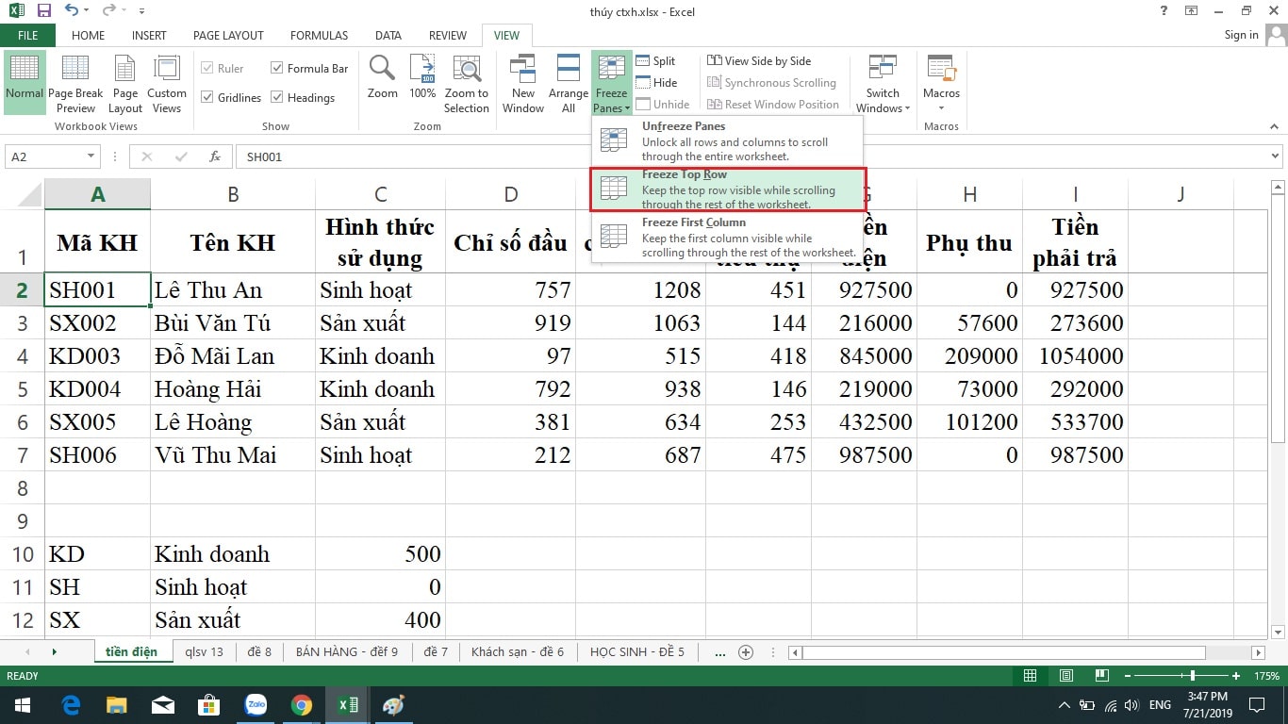
Task: Switch to the FORMULAS tab
Action: [x=319, y=35]
